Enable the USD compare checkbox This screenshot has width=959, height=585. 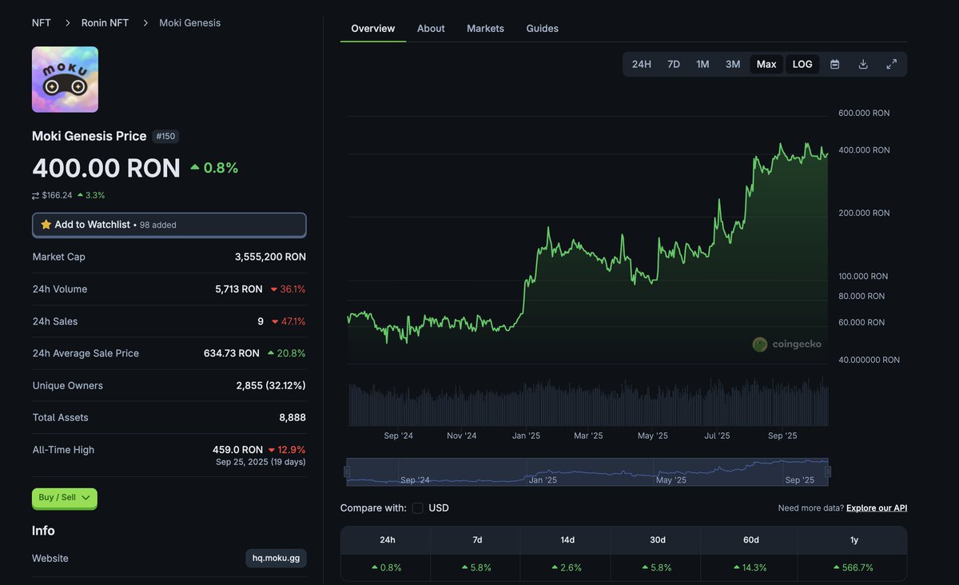coord(417,507)
